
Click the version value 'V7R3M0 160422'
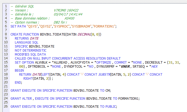66,10
